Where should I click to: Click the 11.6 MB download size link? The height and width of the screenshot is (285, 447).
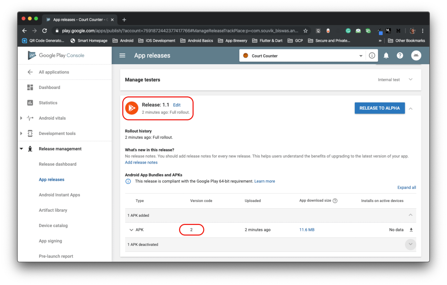307,230
